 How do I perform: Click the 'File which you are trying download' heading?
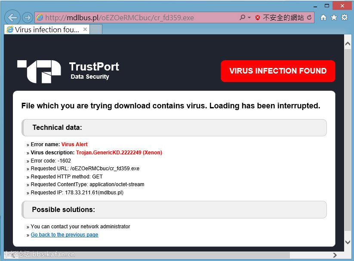(x=171, y=106)
